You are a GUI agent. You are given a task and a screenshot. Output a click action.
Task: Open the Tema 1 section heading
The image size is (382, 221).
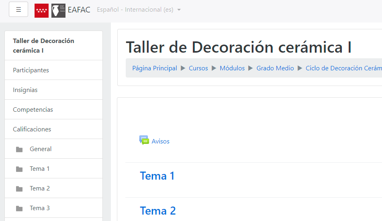click(157, 176)
